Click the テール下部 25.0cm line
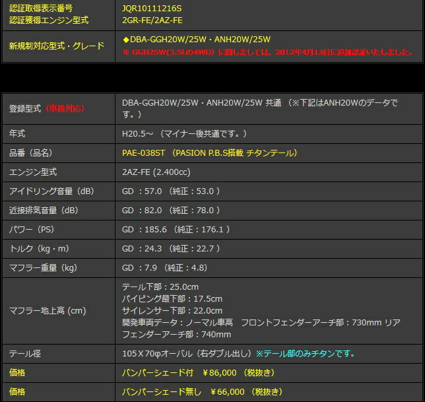This screenshot has width=425, height=402. point(160,287)
